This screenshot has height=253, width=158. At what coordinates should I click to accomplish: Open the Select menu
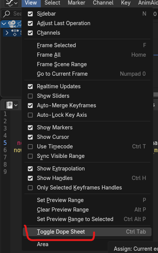(x=52, y=3)
